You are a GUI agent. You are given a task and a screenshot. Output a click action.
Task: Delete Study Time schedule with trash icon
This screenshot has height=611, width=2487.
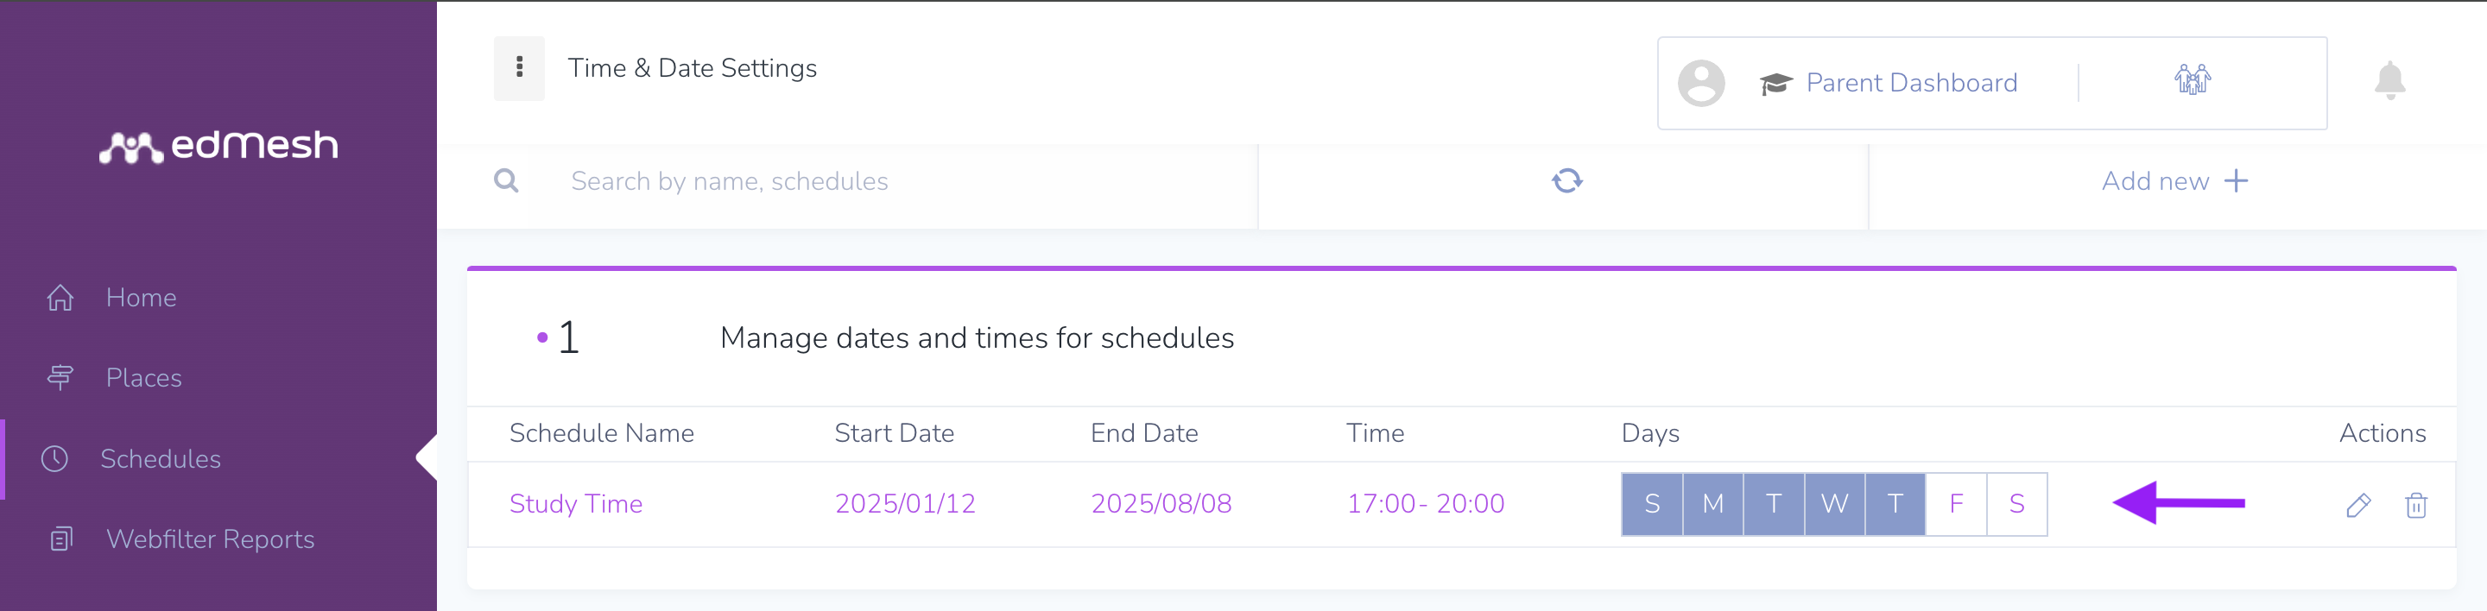click(x=2415, y=505)
